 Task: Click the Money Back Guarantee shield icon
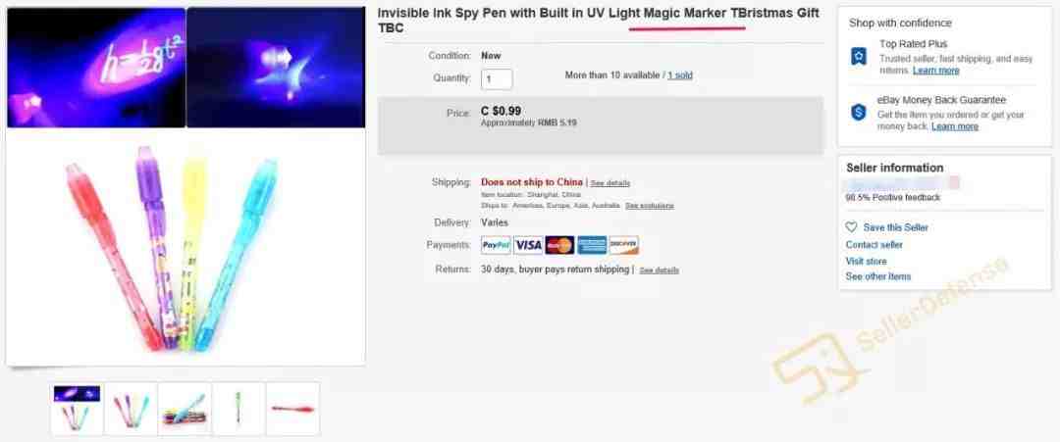tap(858, 112)
